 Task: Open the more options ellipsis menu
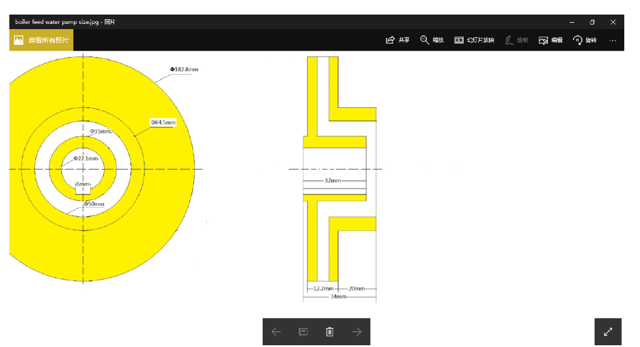point(613,40)
